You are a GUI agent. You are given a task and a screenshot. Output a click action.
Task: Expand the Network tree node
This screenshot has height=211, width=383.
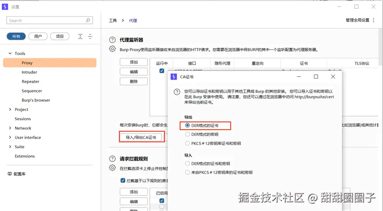[x=10, y=128]
